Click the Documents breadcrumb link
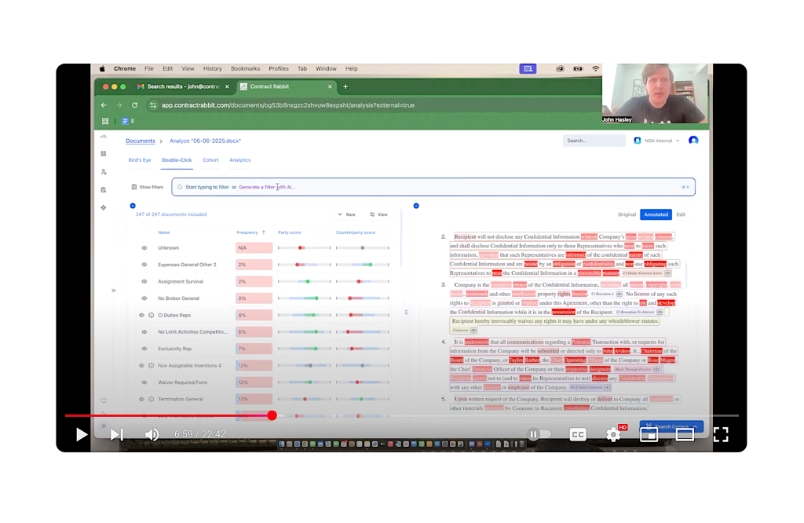The height and width of the screenshot is (523, 804). [x=141, y=141]
